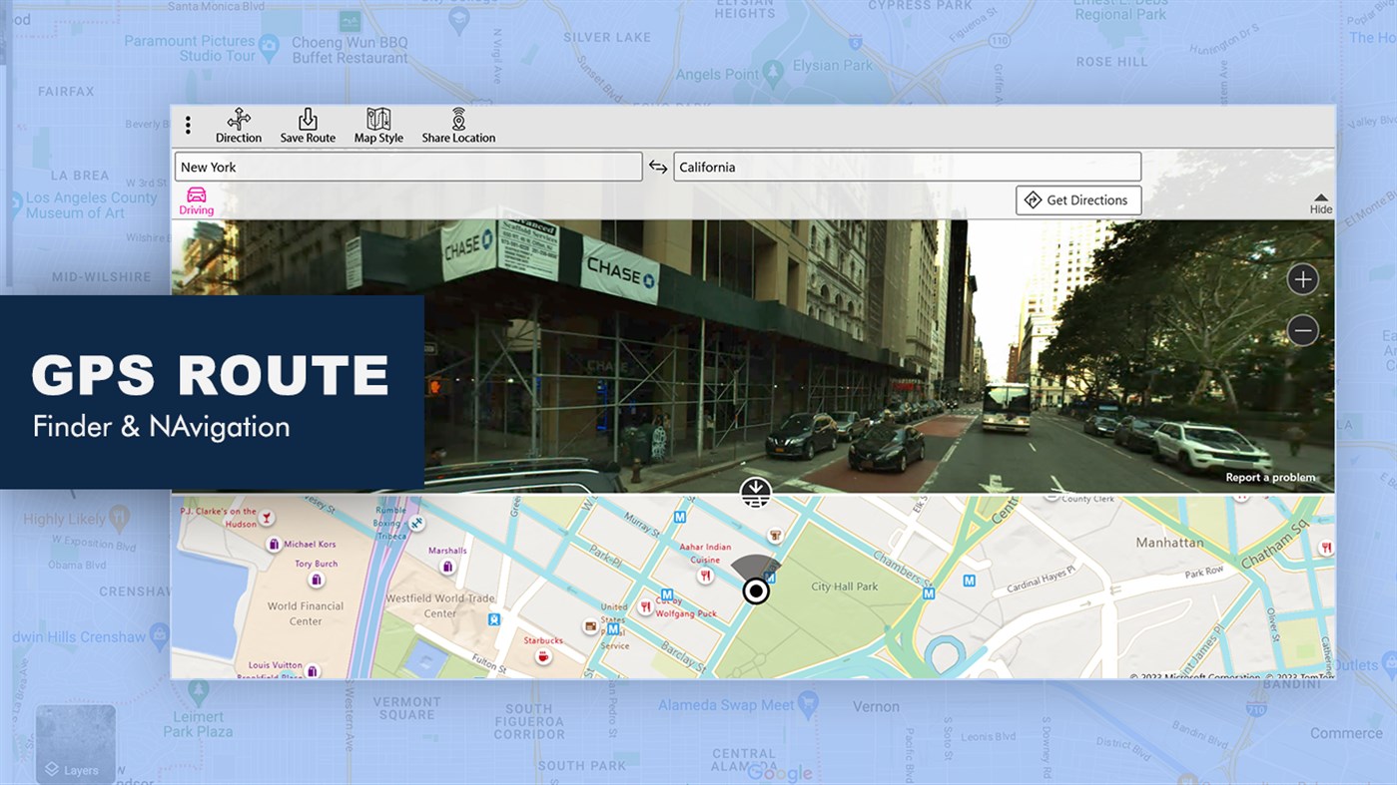Zoom out of the street view

1302,329
